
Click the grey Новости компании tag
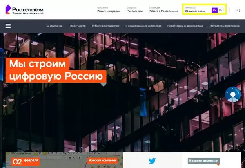tap(204, 161)
